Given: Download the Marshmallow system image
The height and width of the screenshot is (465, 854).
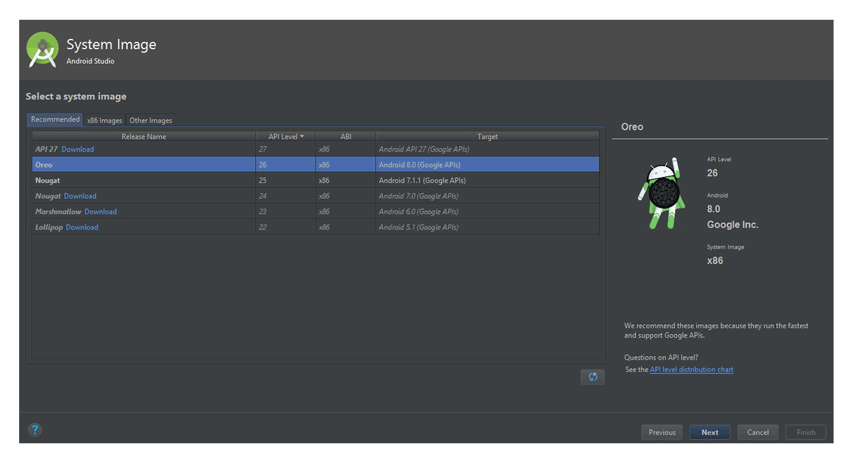Looking at the screenshot, I should click(101, 211).
